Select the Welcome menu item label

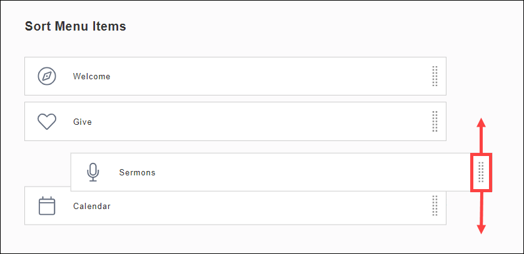(91, 77)
